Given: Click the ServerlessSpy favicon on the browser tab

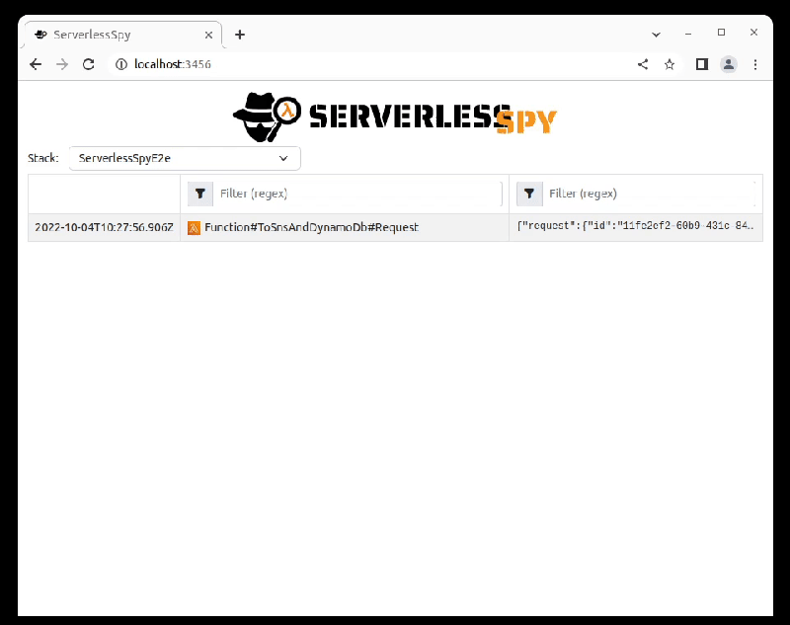Looking at the screenshot, I should pyautogui.click(x=41, y=34).
